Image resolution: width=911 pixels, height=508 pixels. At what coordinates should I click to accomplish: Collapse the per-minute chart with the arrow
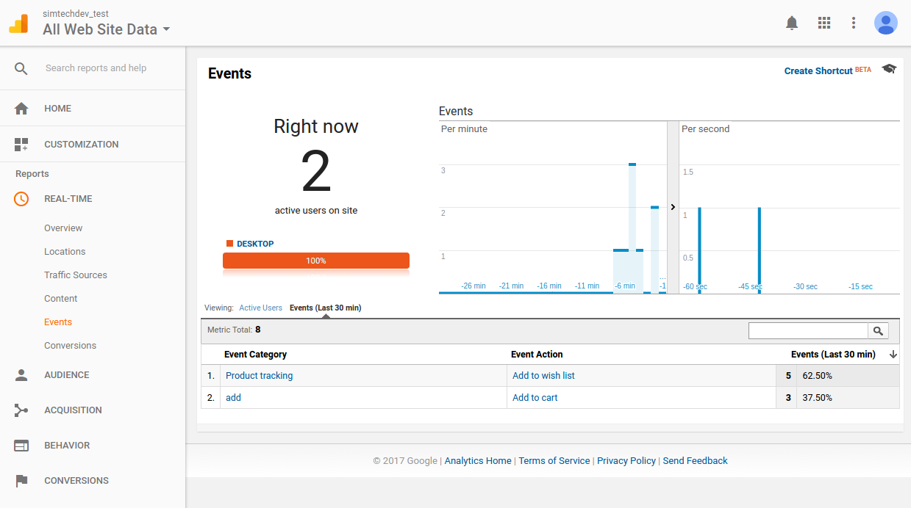tap(673, 208)
